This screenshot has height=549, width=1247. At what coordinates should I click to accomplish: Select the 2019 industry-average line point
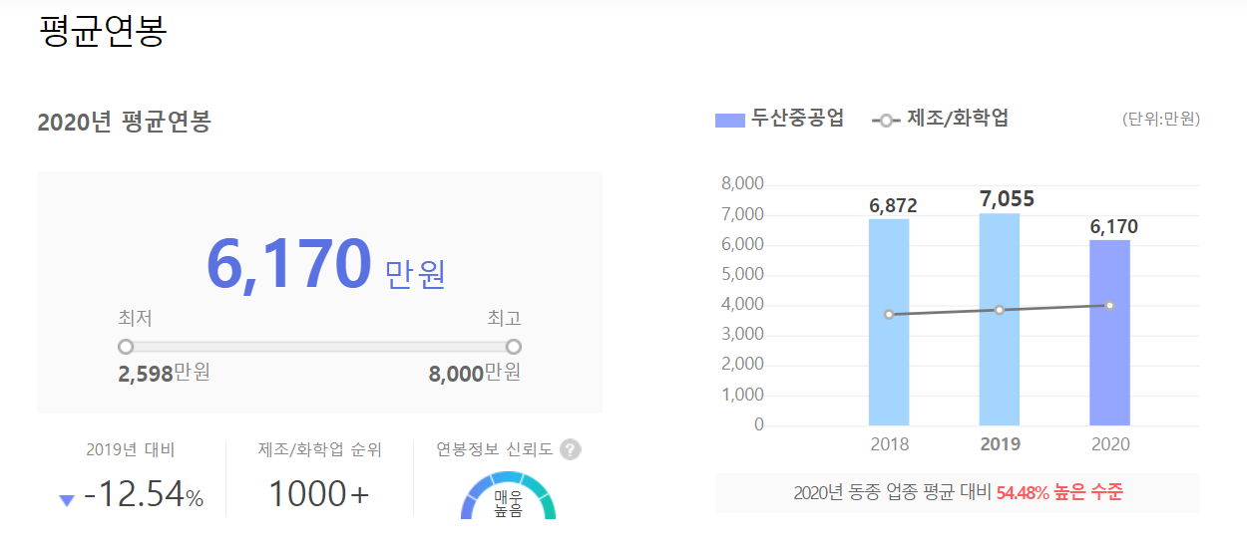point(1000,310)
